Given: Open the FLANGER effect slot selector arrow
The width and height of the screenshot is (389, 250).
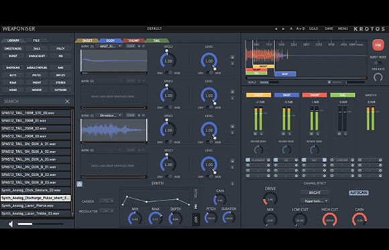Looking at the screenshot, I should (268, 160).
